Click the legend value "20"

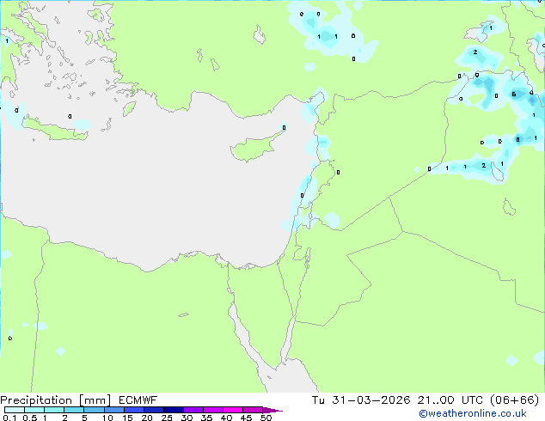tap(147, 418)
